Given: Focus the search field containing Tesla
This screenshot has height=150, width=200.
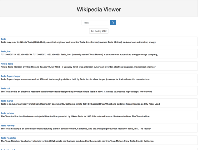Looking at the screenshot, I should coord(95,22).
